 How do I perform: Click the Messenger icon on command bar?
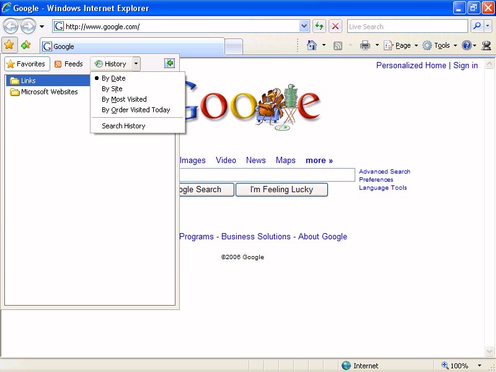point(486,45)
